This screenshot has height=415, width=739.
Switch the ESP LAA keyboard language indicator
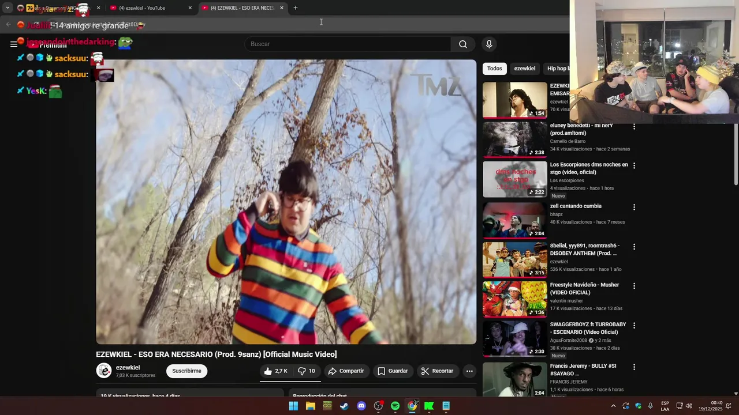[x=665, y=406]
